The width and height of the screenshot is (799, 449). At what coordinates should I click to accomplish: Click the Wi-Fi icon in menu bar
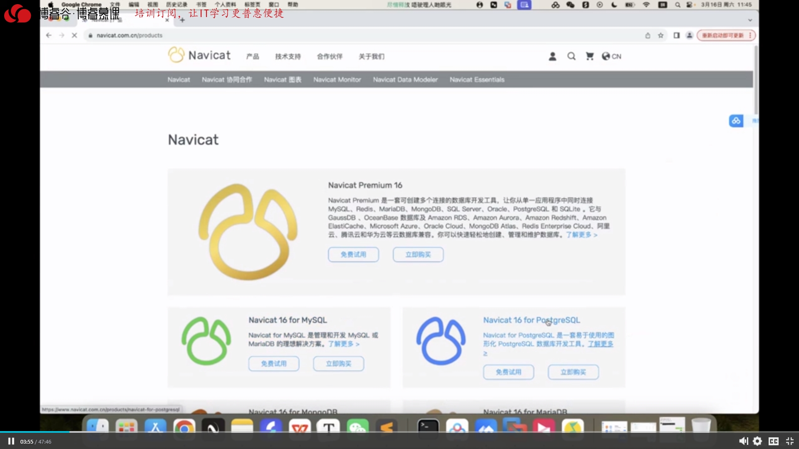(x=646, y=5)
